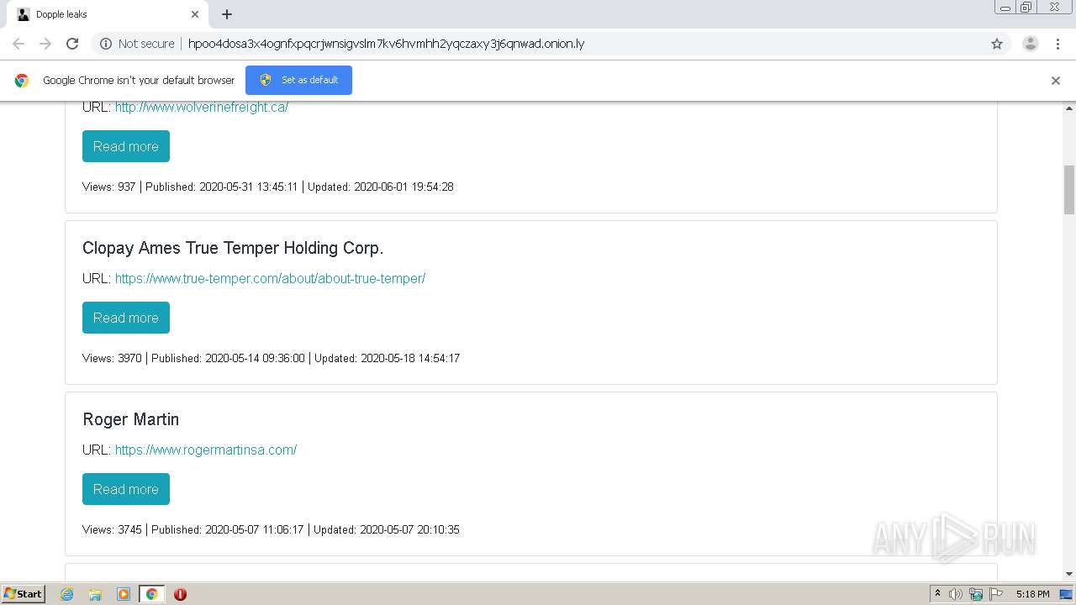Bookmark this page with the star icon
Image resolution: width=1076 pixels, height=605 pixels.
tap(997, 44)
